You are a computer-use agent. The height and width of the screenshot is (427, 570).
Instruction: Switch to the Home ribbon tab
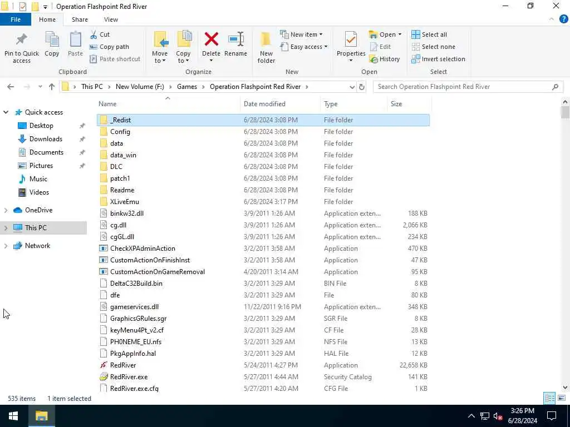(x=47, y=19)
